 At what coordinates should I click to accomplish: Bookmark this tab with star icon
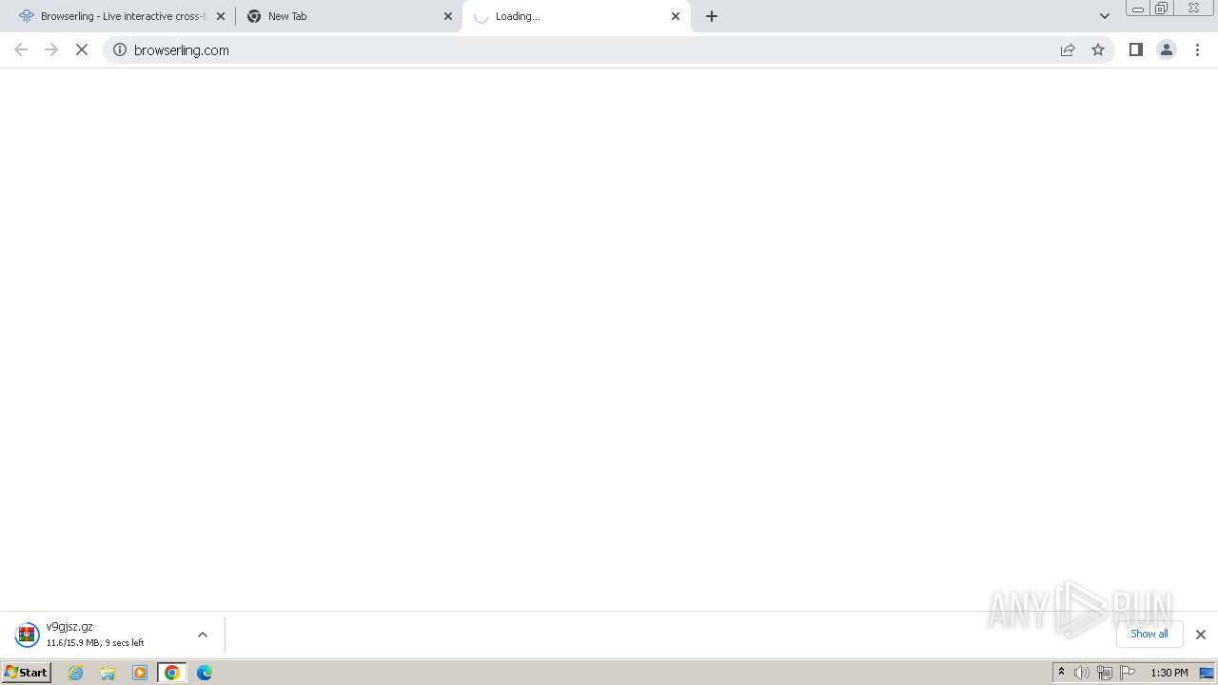coord(1098,49)
